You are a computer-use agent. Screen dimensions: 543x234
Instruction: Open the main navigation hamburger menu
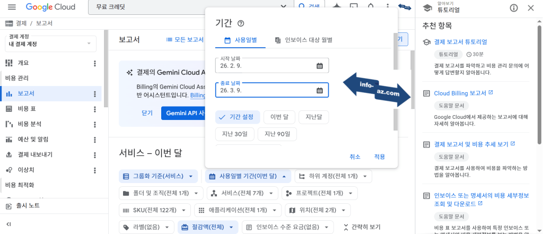point(12,7)
